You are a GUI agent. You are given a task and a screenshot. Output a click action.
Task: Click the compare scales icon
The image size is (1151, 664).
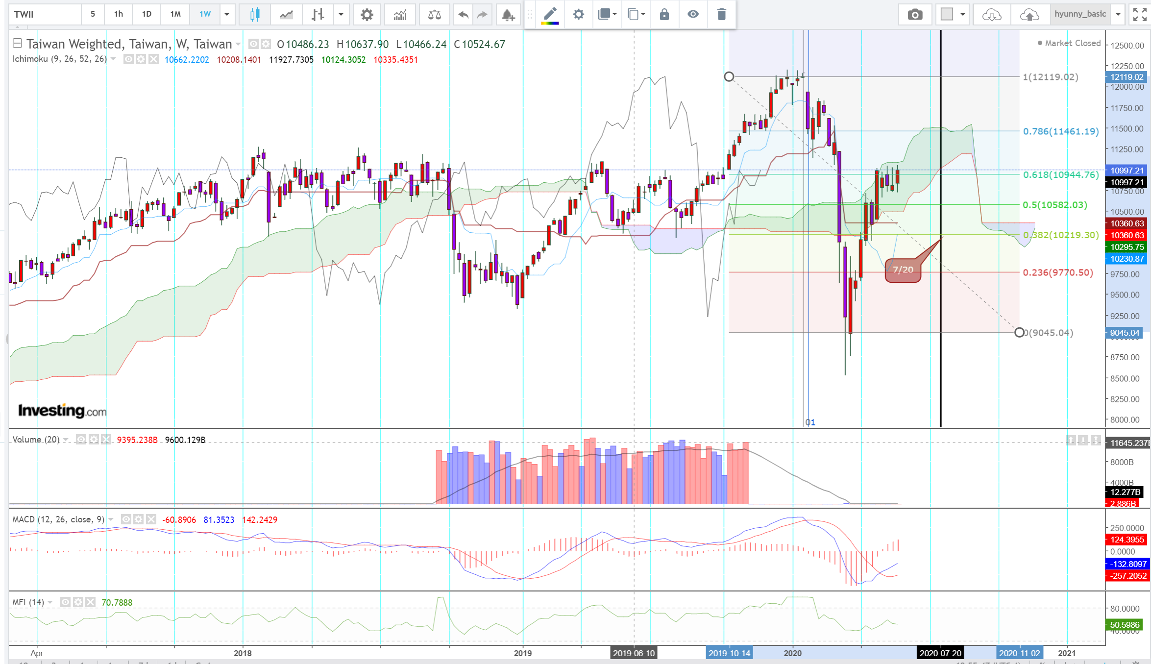[x=434, y=14]
